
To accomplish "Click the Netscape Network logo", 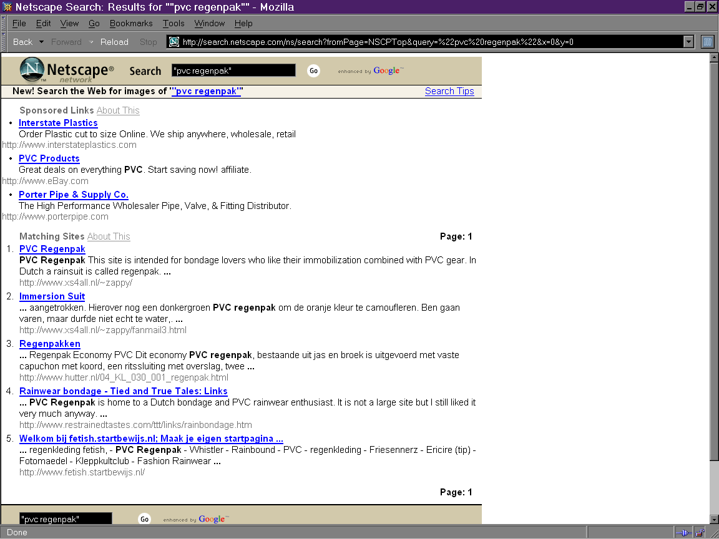I will click(x=67, y=70).
